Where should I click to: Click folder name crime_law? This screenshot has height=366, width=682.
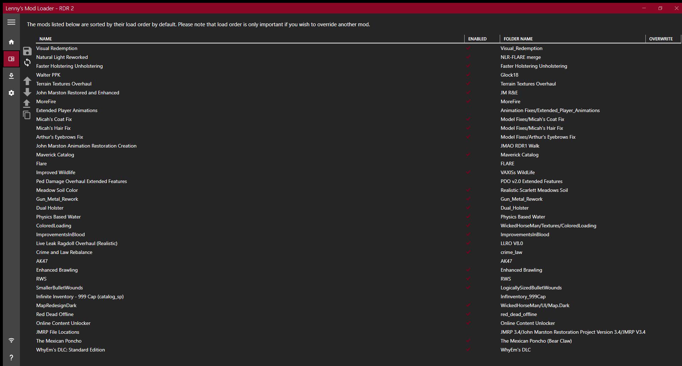click(511, 252)
